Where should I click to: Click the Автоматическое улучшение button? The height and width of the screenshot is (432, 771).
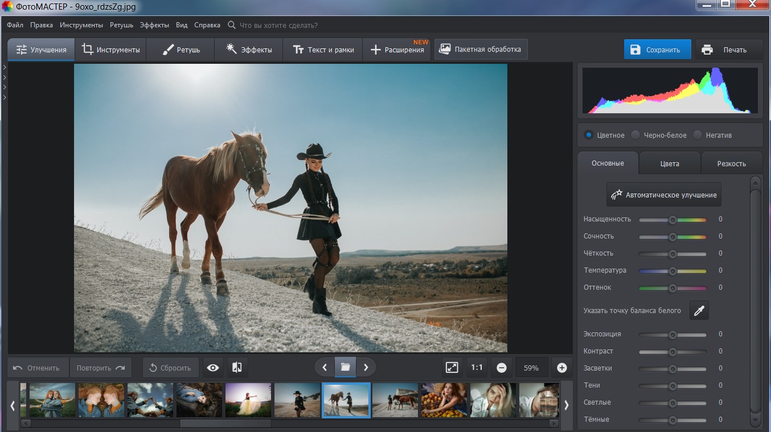(664, 195)
